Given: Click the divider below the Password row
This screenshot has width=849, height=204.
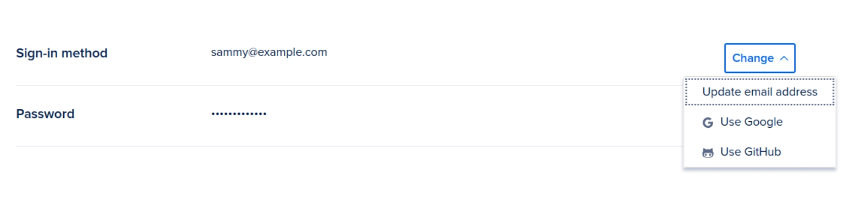Looking at the screenshot, I should click(349, 146).
